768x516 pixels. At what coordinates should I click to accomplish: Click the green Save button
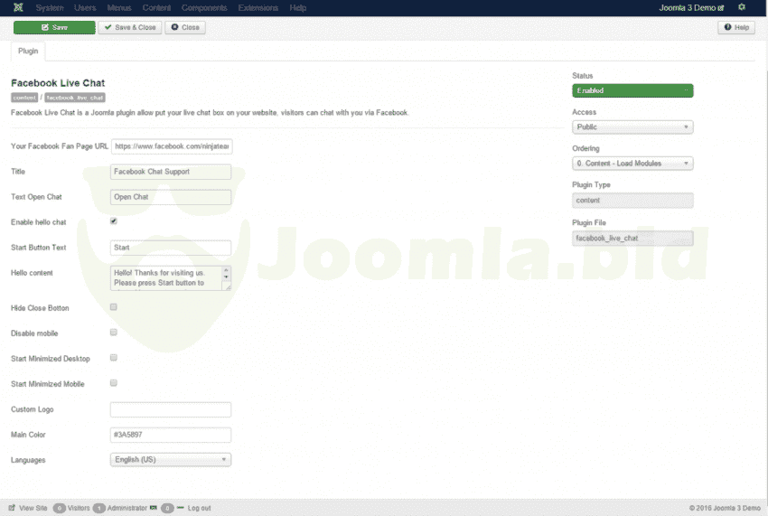pos(54,27)
